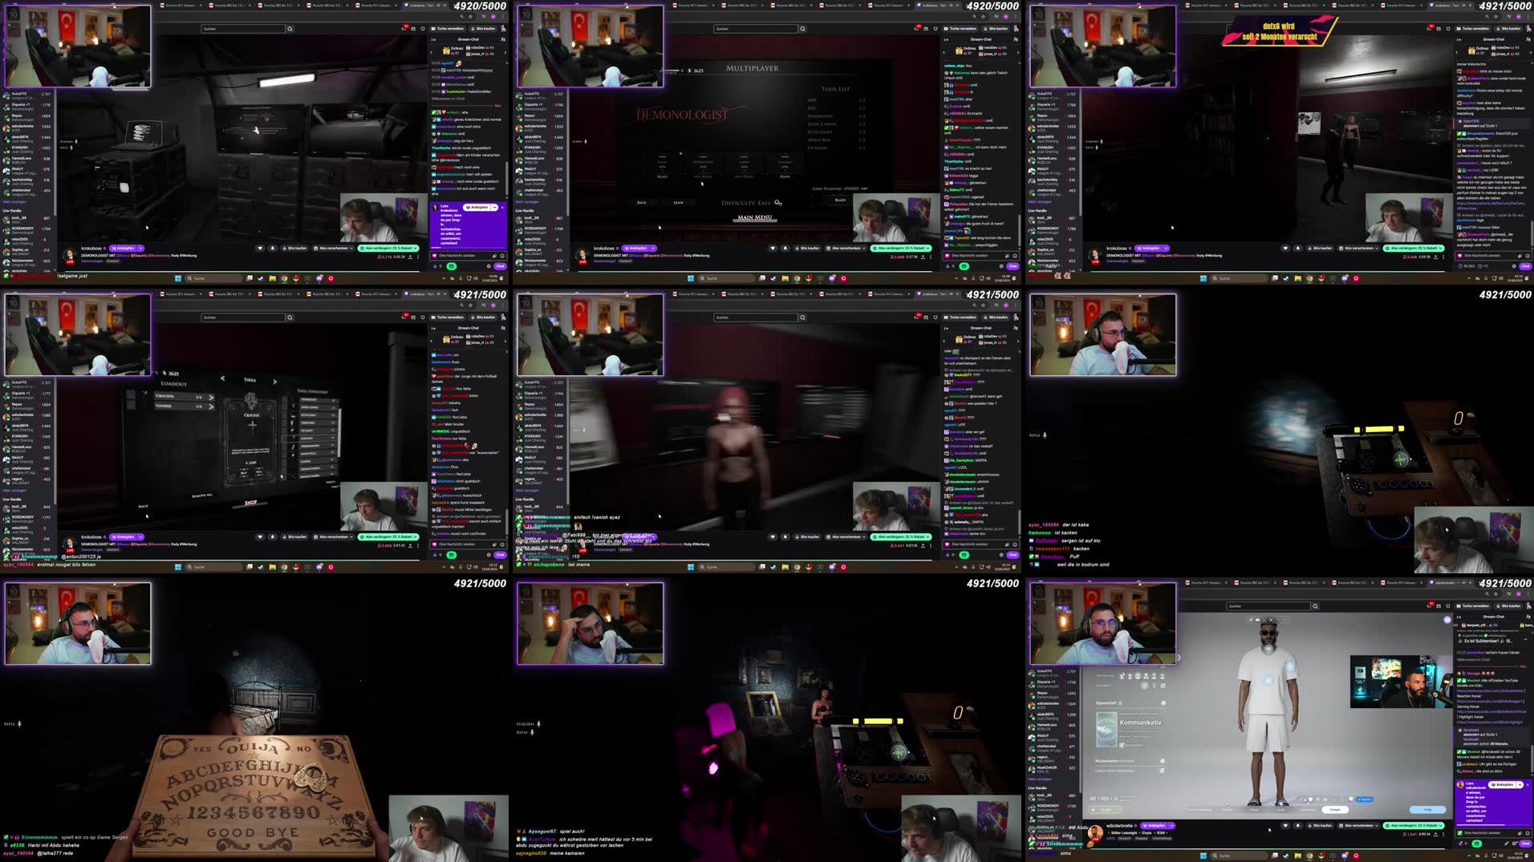
Task: Open the Abo verlängern chevron in the Multiplayer lobby frame
Action: tap(927, 249)
